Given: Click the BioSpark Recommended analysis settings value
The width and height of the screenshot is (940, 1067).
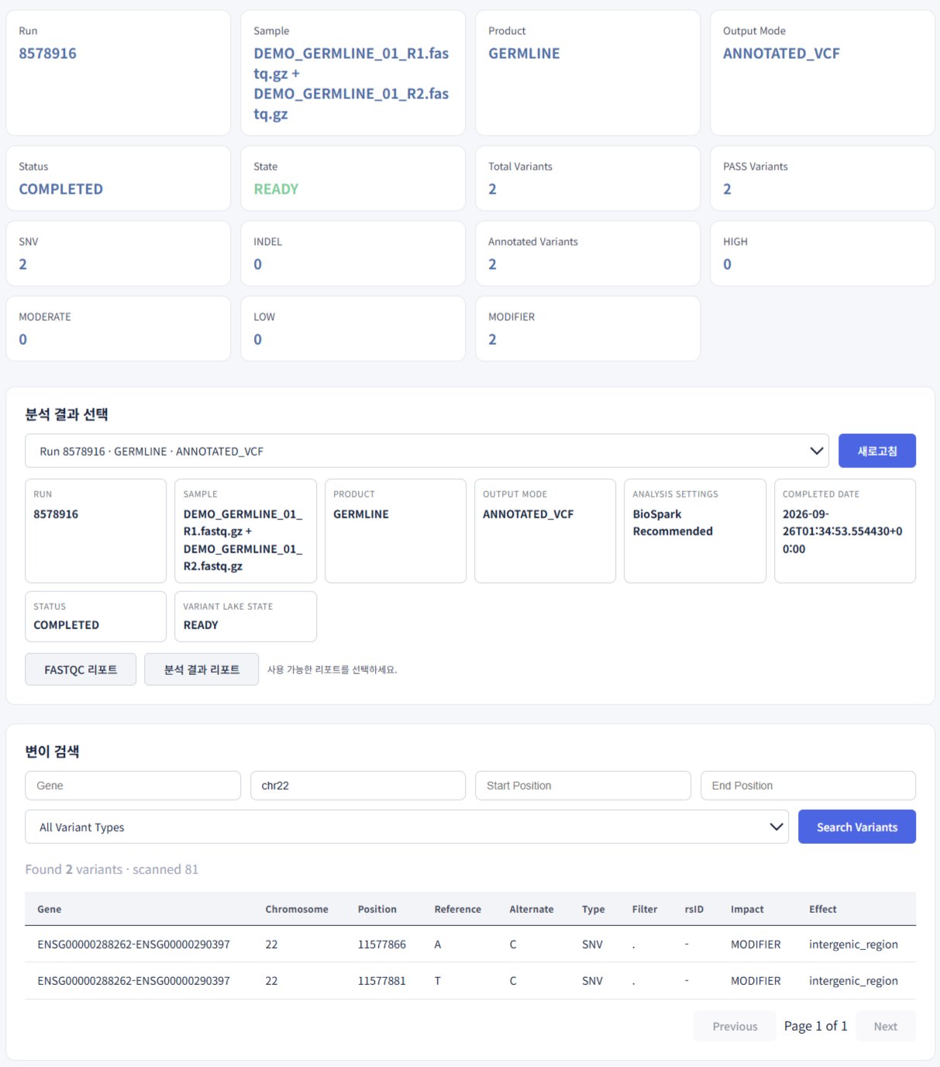Looking at the screenshot, I should [x=673, y=523].
